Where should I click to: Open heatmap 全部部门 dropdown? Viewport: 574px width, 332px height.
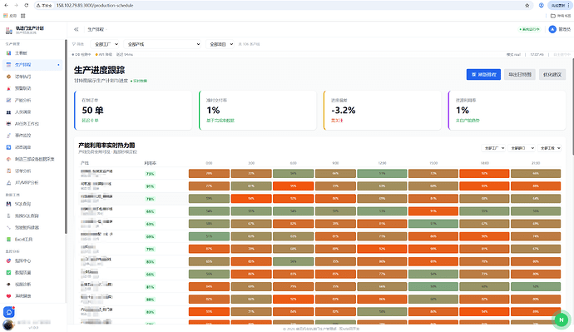(x=522, y=148)
